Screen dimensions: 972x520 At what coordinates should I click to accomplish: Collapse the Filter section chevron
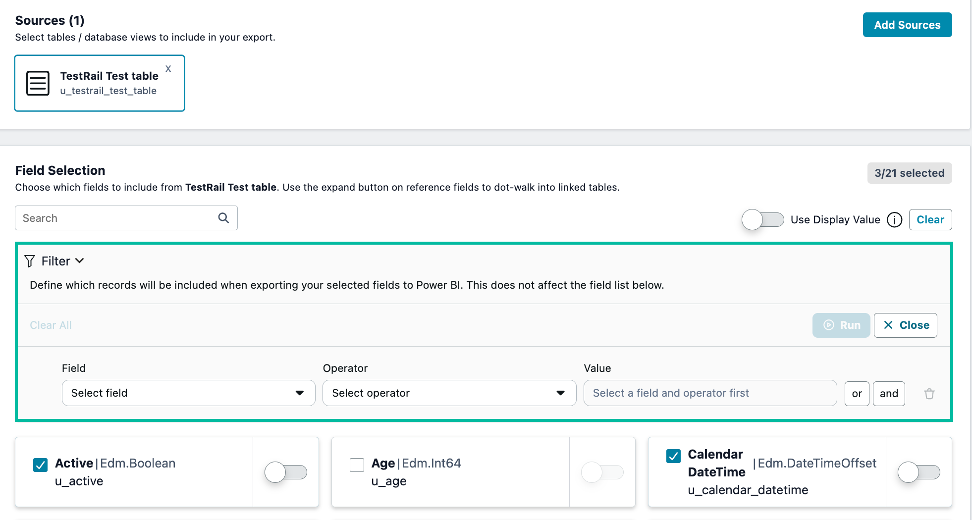(x=79, y=261)
